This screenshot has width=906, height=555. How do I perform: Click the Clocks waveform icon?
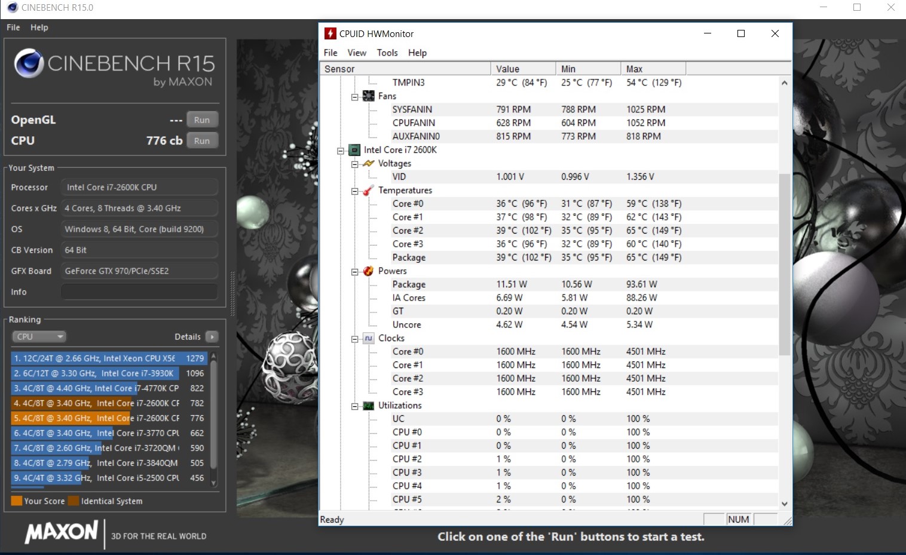point(369,338)
